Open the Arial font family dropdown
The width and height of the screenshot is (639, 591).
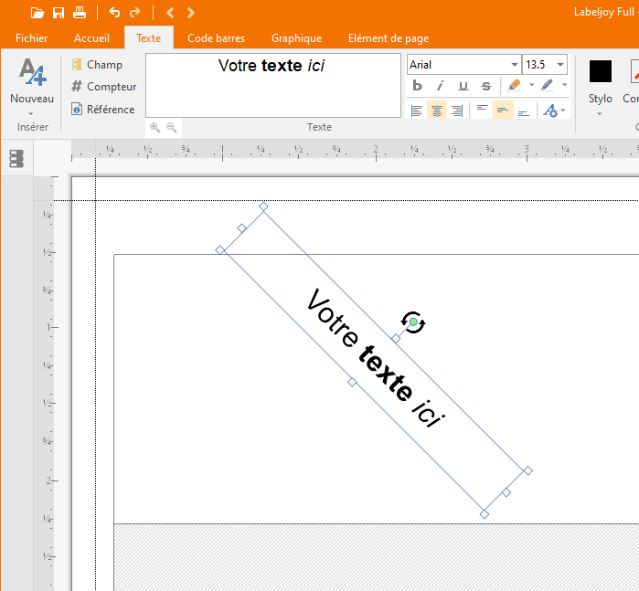pos(515,65)
